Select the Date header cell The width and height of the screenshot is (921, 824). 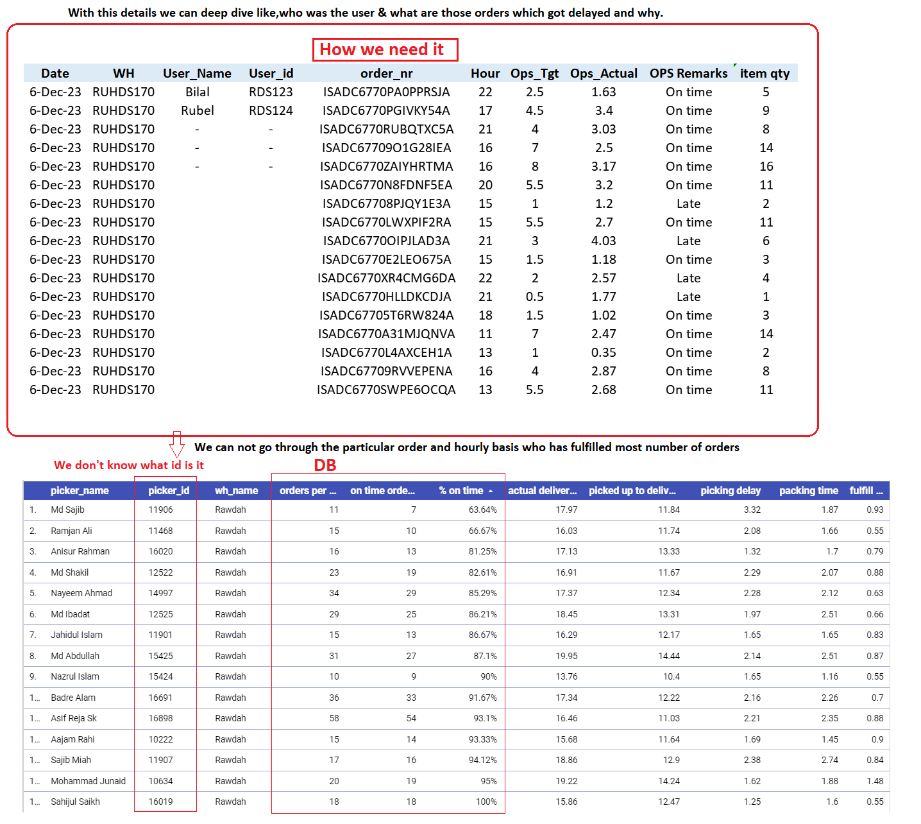coord(55,73)
